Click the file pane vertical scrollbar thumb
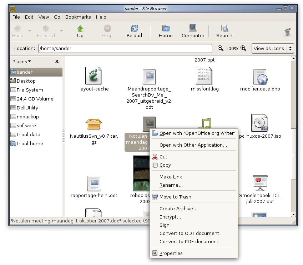 point(293,154)
